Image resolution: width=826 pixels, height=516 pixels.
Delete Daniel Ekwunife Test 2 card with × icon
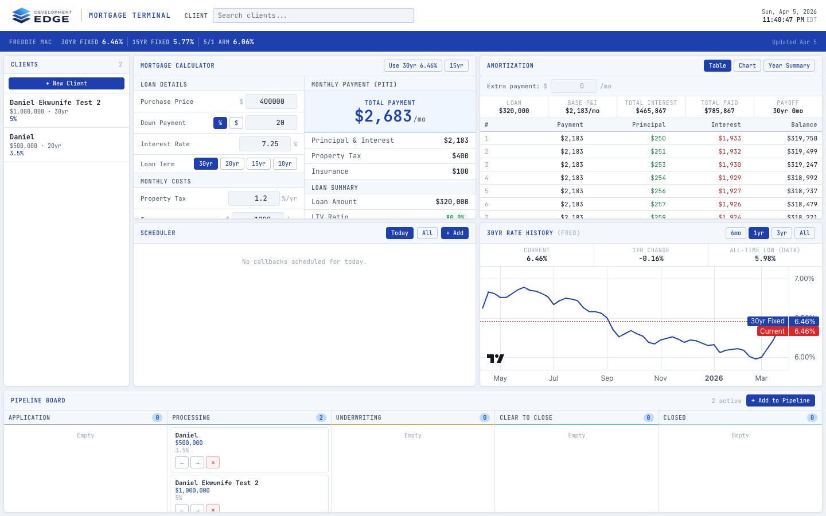(213, 510)
